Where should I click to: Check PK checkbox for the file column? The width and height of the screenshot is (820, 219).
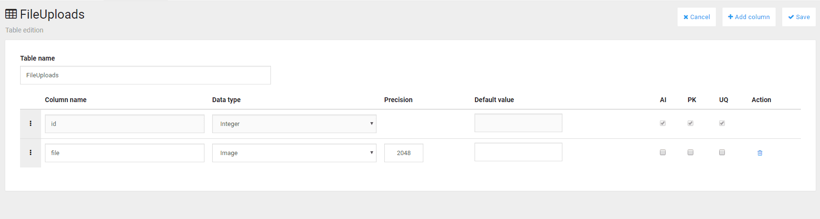(691, 153)
